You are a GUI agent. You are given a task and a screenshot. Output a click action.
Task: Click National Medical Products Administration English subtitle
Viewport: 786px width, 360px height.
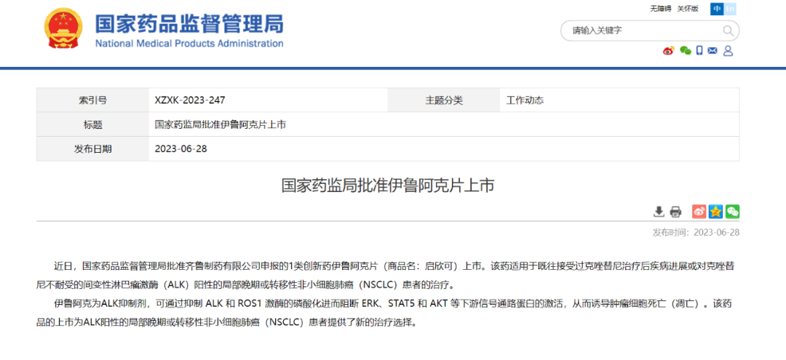[189, 43]
